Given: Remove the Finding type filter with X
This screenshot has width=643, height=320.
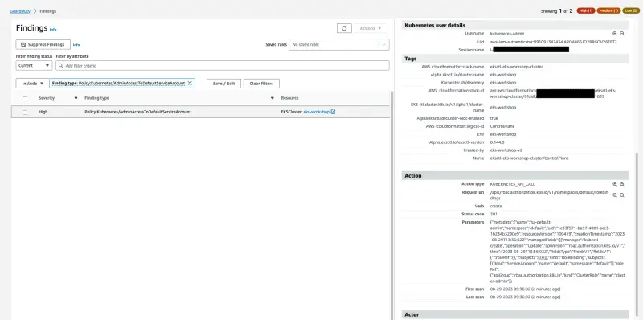Looking at the screenshot, I should (190, 84).
